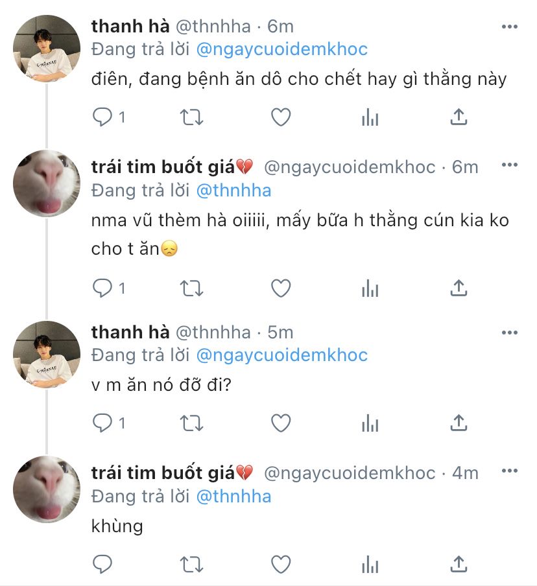View analytics for the 'khùng' tweet

pos(370,564)
